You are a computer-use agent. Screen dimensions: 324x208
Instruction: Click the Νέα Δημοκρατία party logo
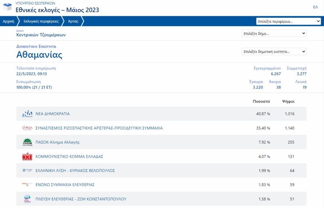click(x=27, y=114)
